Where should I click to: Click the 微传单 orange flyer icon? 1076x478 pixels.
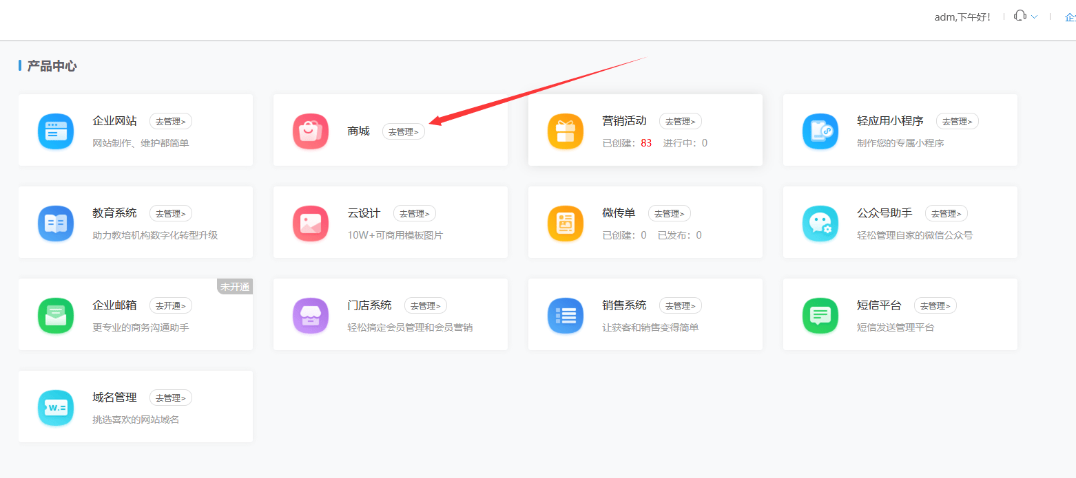pos(566,223)
